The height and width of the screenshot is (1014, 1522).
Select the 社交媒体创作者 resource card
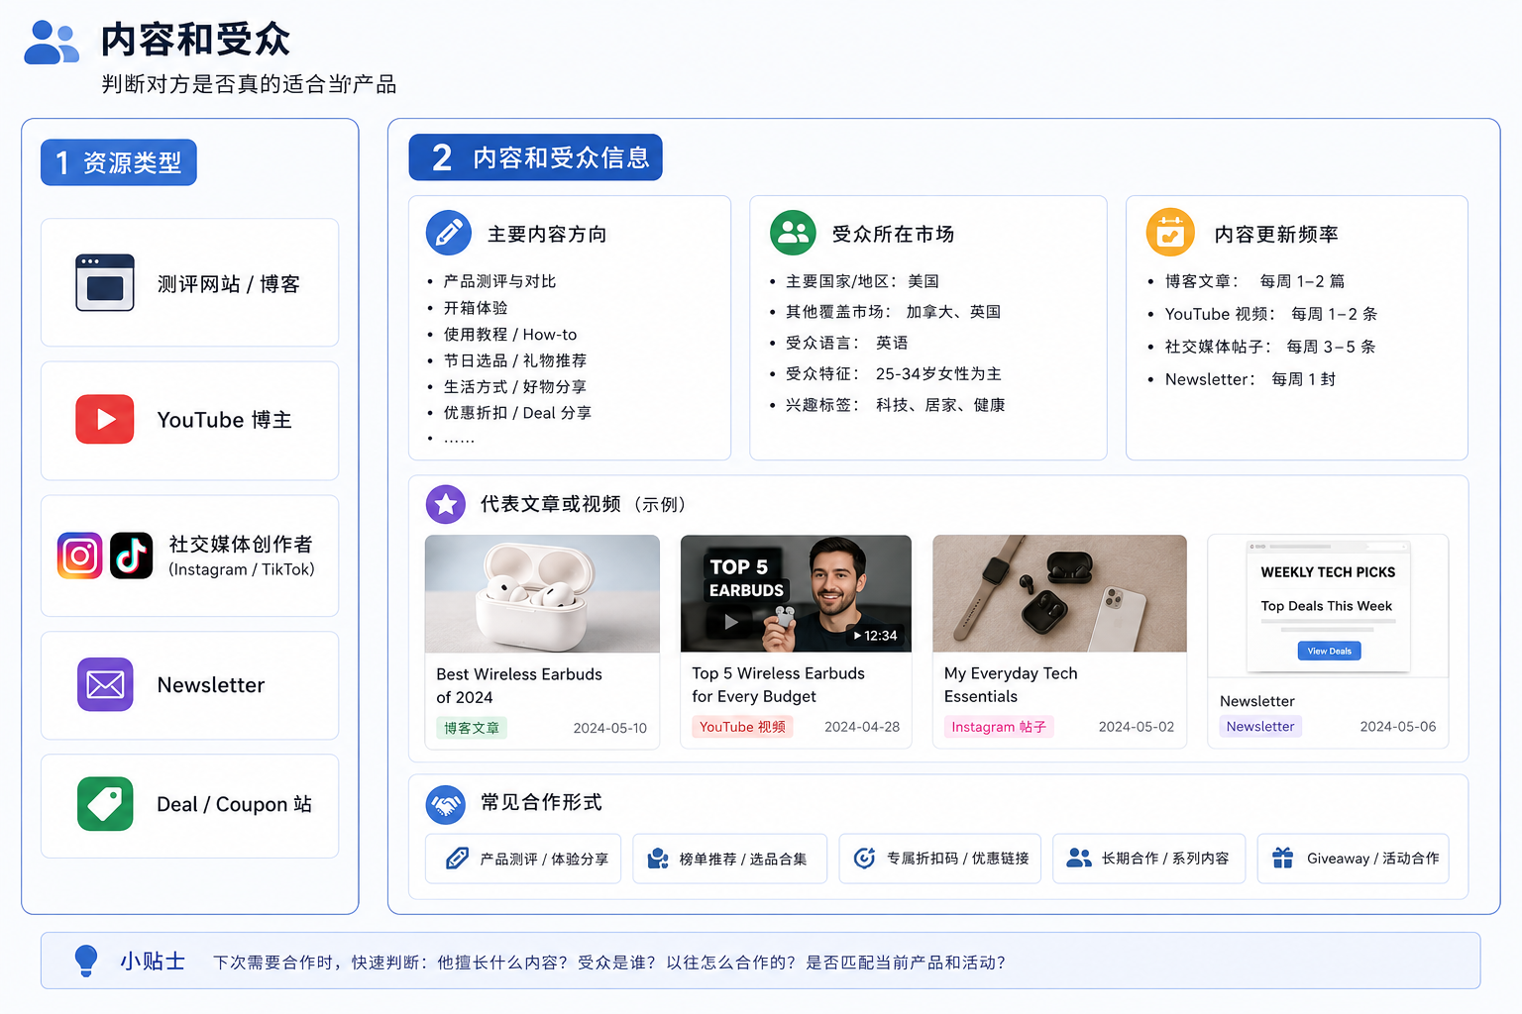(189, 556)
